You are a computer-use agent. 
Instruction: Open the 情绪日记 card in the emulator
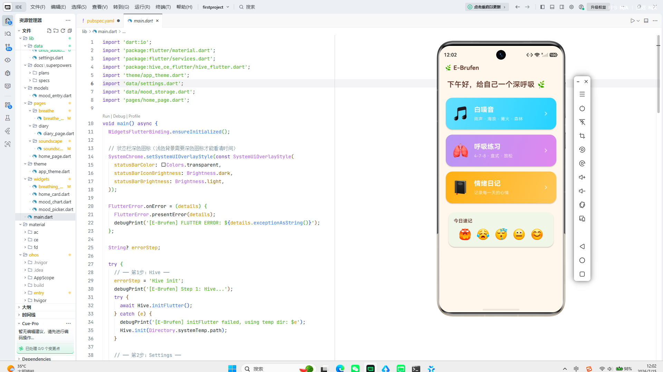[x=501, y=187]
